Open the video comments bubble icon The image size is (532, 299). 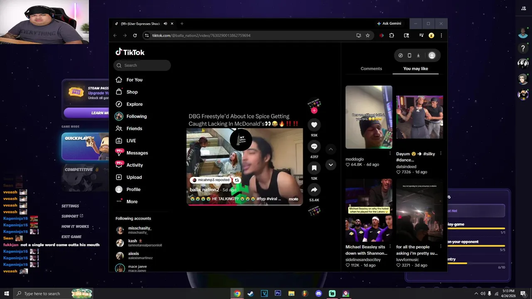(314, 146)
